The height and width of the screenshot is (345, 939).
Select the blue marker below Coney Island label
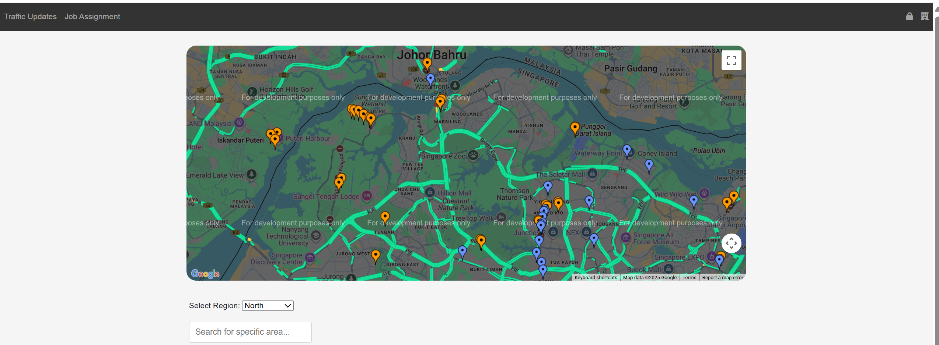click(649, 166)
